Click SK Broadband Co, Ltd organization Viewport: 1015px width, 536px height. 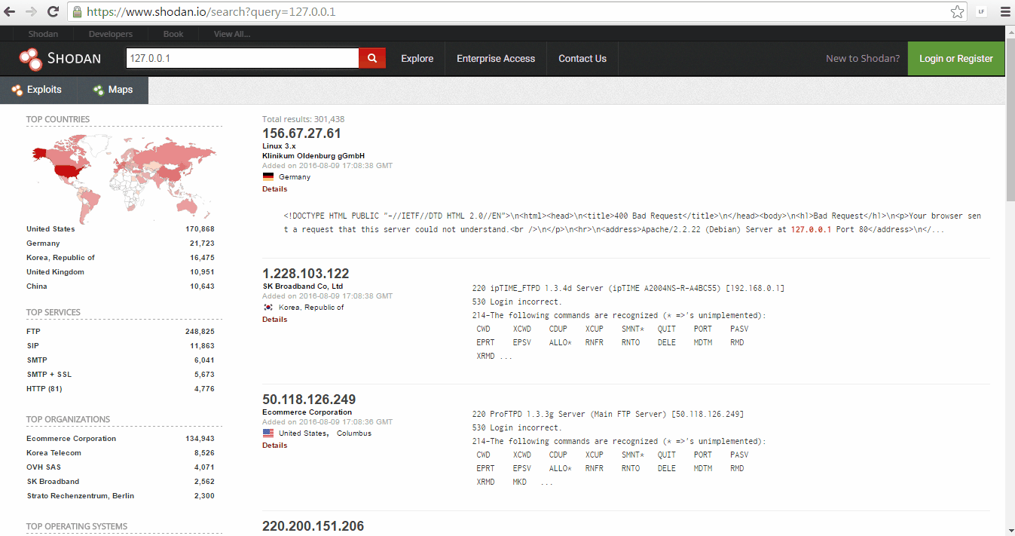click(302, 286)
